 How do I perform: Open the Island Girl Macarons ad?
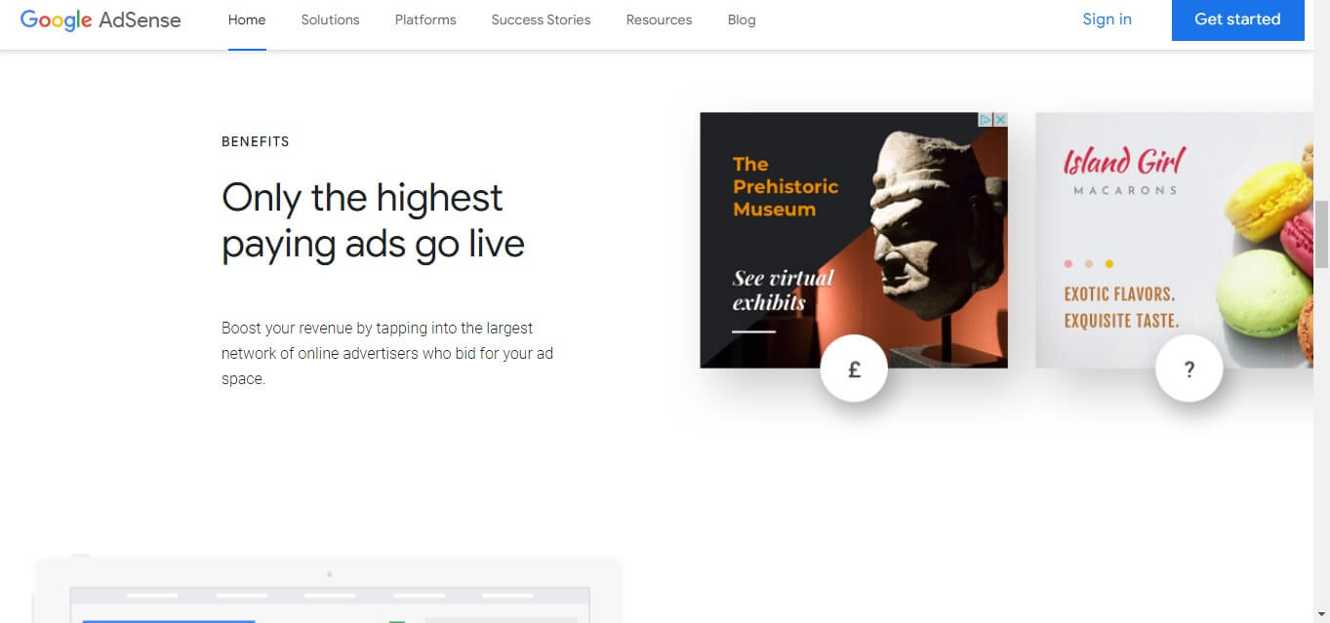coord(1174,240)
